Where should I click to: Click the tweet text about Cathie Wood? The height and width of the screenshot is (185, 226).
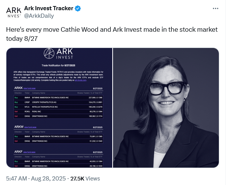tap(112, 34)
